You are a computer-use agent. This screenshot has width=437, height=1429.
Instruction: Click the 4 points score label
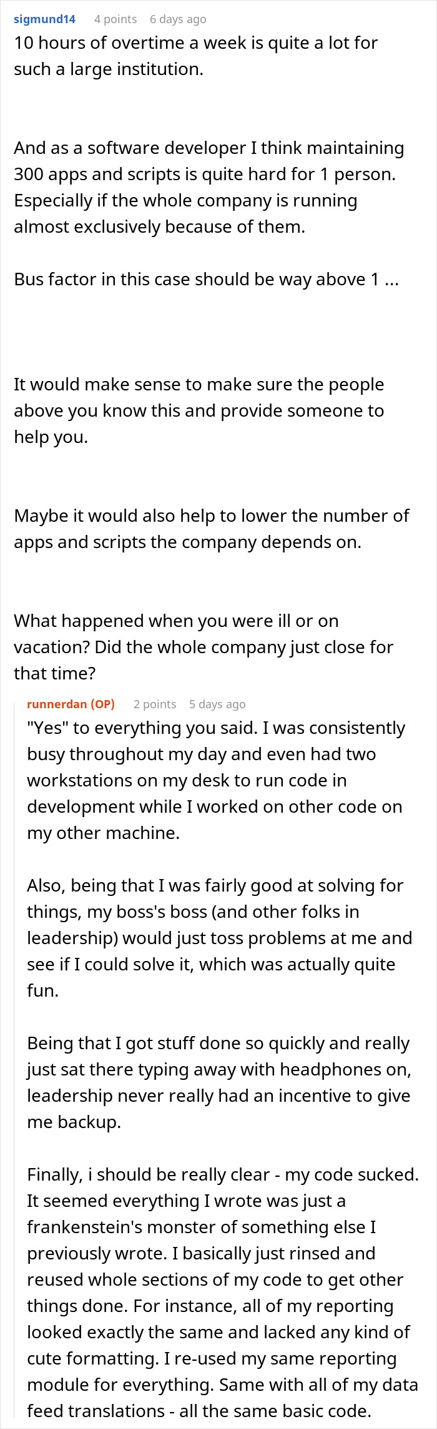click(x=115, y=19)
